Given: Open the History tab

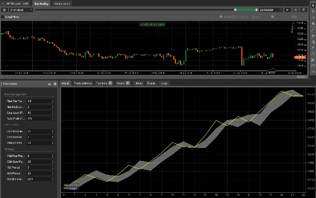Looking at the screenshot, I should 139,83.
